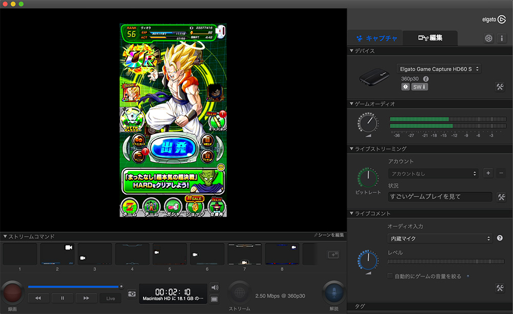The height and width of the screenshot is (314, 513).
Task: Toggle the Live button in playback controls
Action: coord(110,298)
